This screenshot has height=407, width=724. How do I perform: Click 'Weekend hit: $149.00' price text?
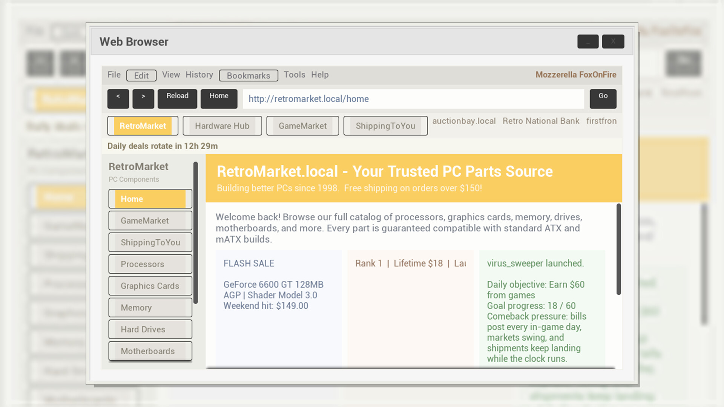click(x=266, y=306)
